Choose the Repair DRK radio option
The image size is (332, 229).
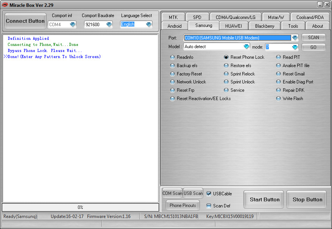pyautogui.click(x=278, y=90)
